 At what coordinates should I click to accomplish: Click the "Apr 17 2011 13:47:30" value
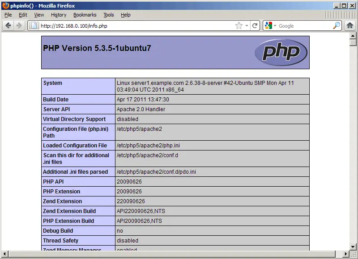pyautogui.click(x=143, y=99)
